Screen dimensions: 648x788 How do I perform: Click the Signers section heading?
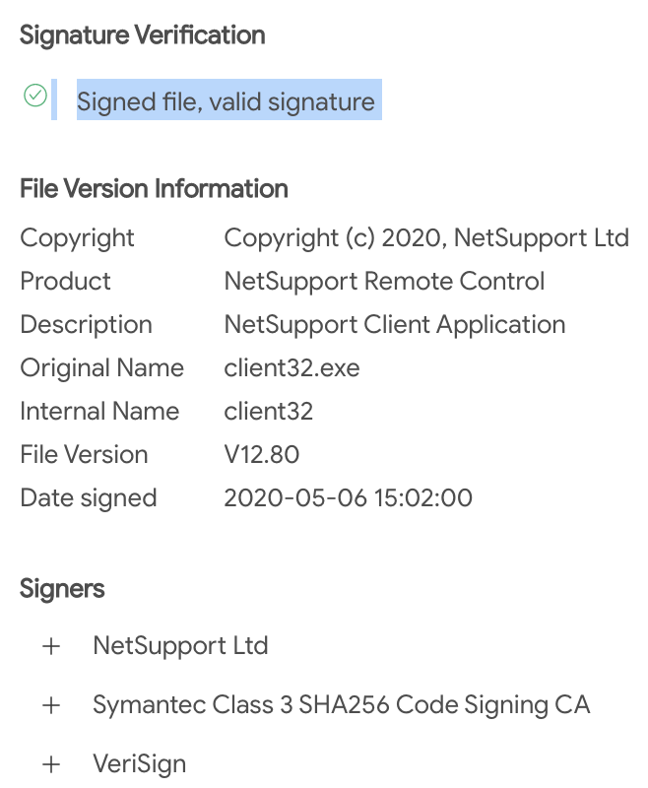coord(62,588)
